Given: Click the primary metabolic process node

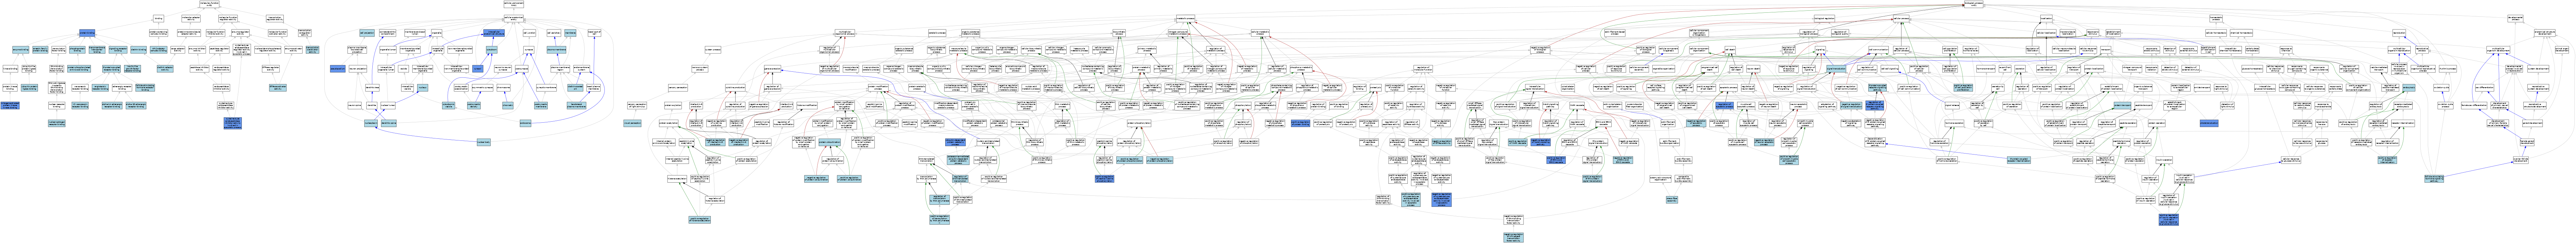Looking at the screenshot, I should click(1147, 50).
